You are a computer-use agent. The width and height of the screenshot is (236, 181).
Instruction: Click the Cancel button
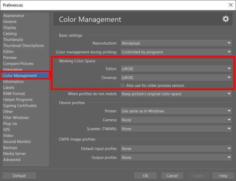pos(172,176)
